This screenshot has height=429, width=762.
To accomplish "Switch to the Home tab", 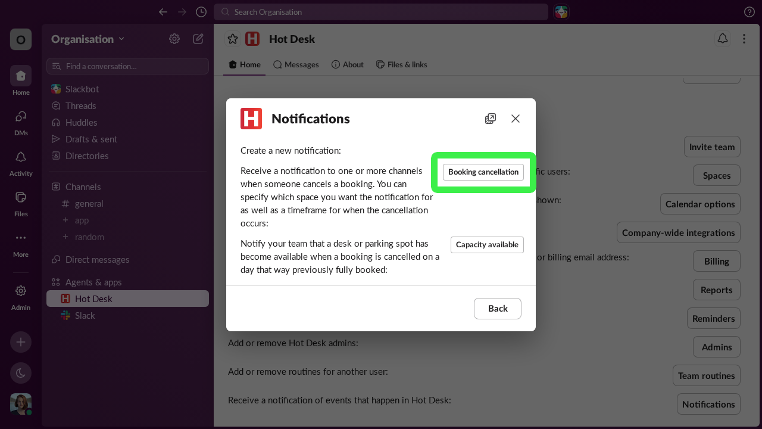I will point(245,64).
